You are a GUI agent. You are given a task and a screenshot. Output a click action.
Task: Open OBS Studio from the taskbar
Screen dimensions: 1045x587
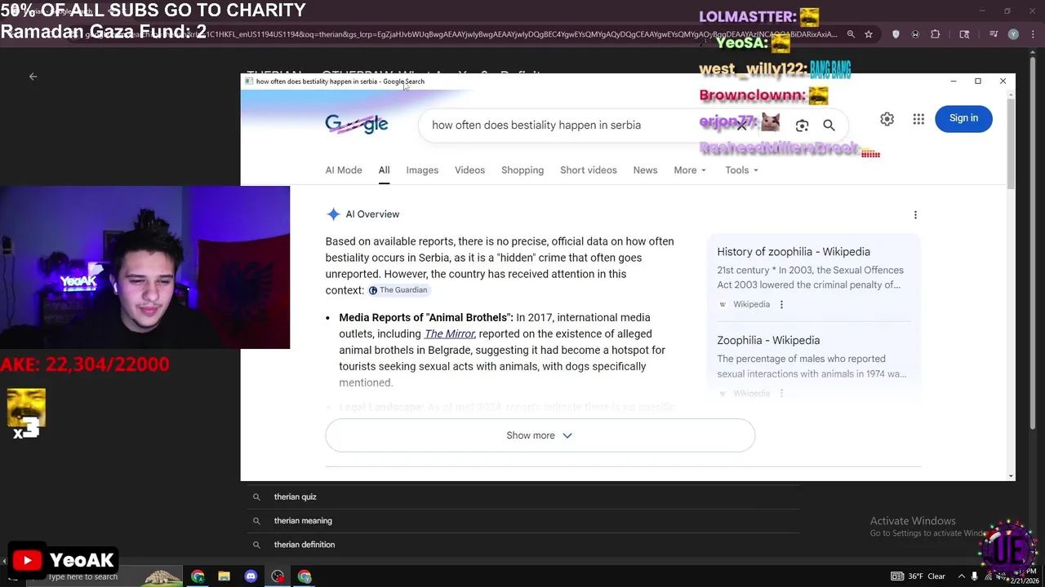pyautogui.click(x=278, y=576)
